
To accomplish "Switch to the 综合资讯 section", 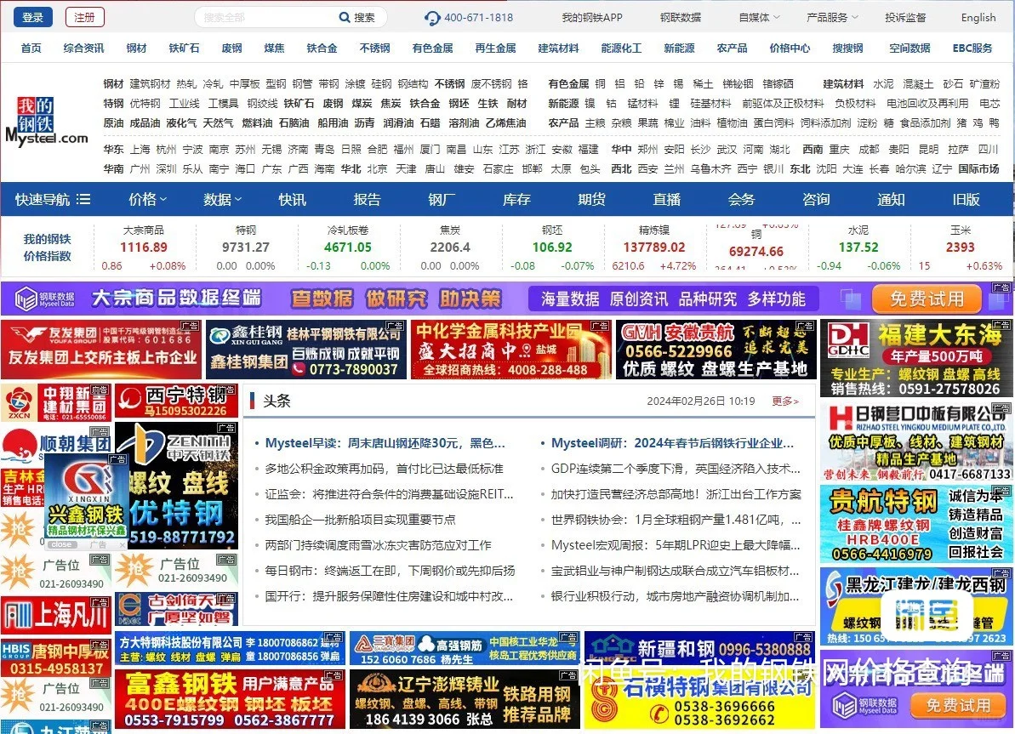I will (83, 48).
